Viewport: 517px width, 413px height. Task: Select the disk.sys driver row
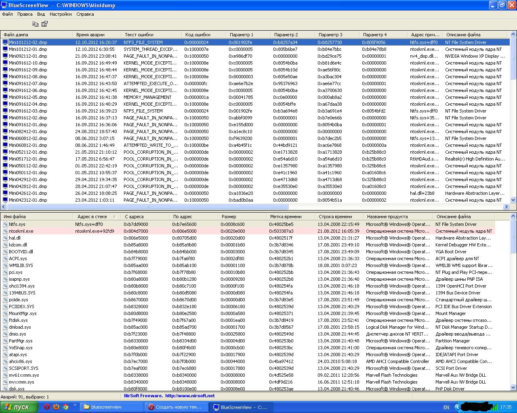pyautogui.click(x=248, y=388)
